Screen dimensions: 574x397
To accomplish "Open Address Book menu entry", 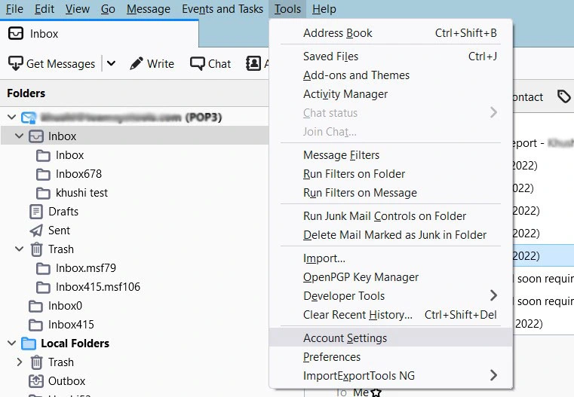I will pyautogui.click(x=337, y=33).
